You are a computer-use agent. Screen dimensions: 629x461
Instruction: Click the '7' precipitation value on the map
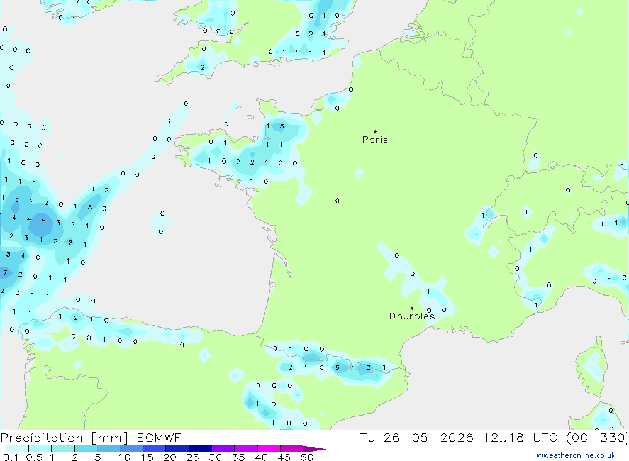pos(5,273)
